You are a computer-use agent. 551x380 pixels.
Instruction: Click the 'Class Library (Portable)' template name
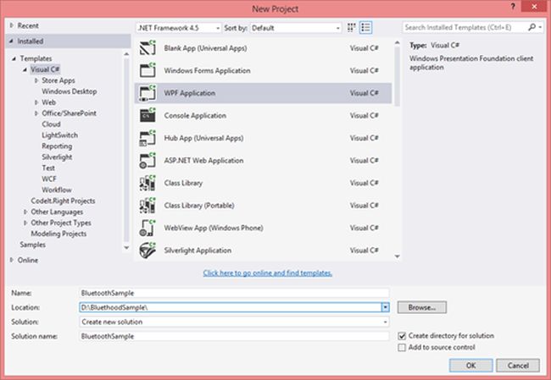click(x=199, y=206)
